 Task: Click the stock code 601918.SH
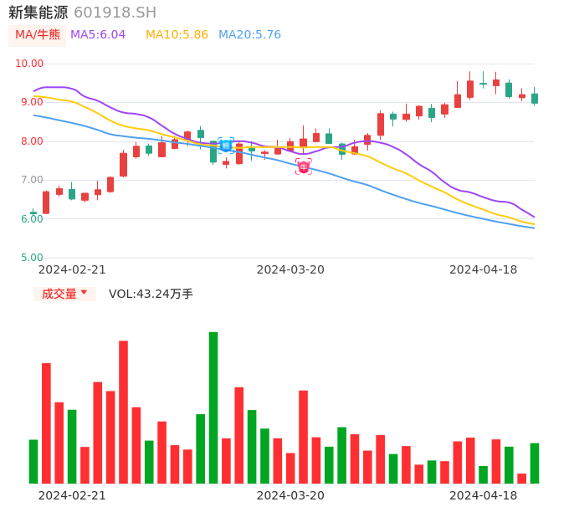(x=115, y=13)
